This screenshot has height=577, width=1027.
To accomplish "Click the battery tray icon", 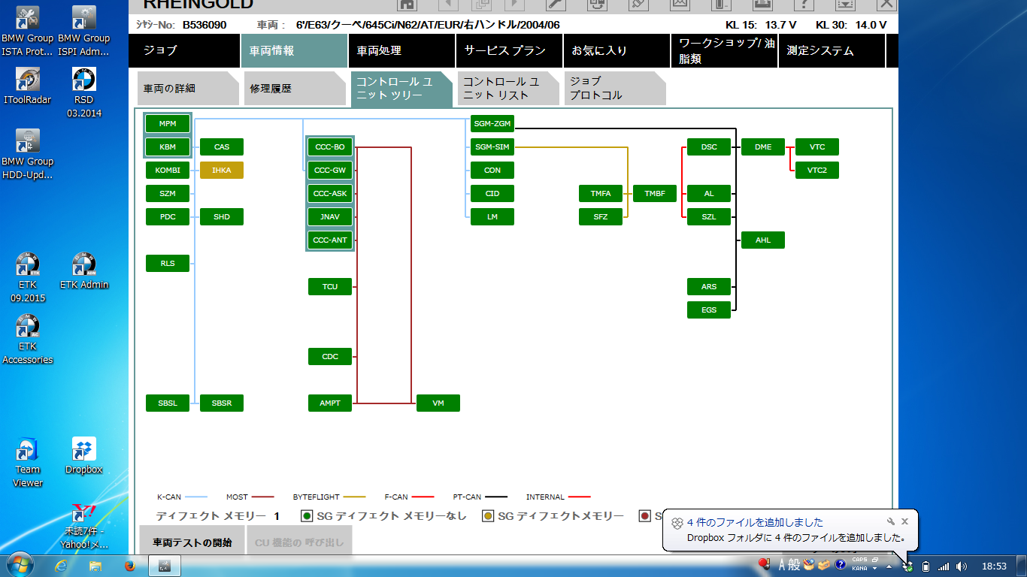I will pos(926,566).
